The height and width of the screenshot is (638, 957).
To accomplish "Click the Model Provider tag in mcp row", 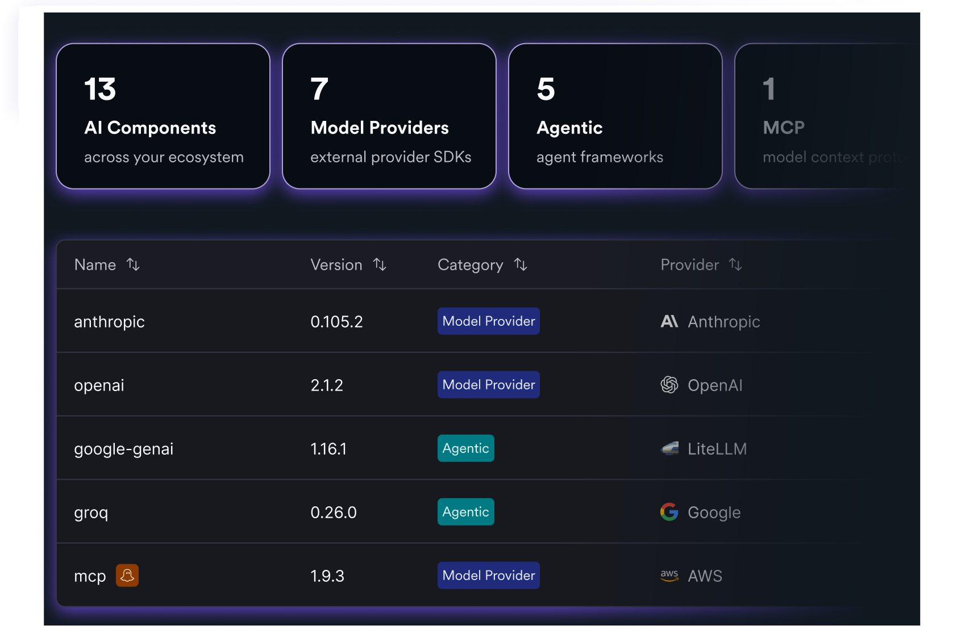I will click(x=489, y=576).
